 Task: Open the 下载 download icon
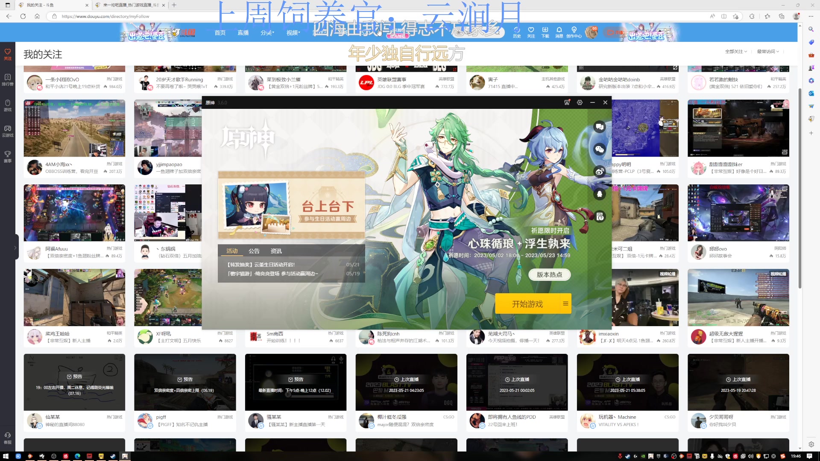click(x=545, y=32)
